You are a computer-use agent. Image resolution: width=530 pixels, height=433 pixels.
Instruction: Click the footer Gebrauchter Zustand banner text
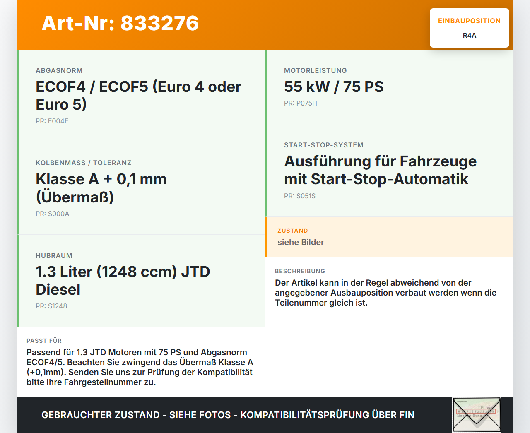228,415
